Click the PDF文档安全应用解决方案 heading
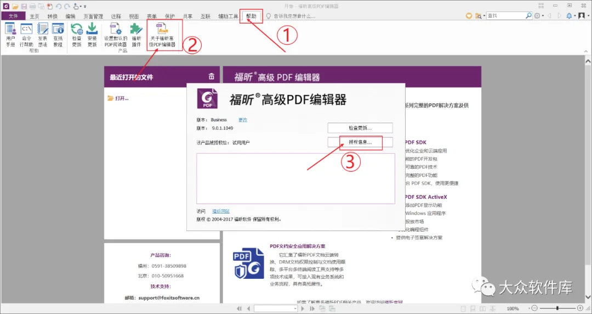This screenshot has height=314, width=592. [298, 246]
